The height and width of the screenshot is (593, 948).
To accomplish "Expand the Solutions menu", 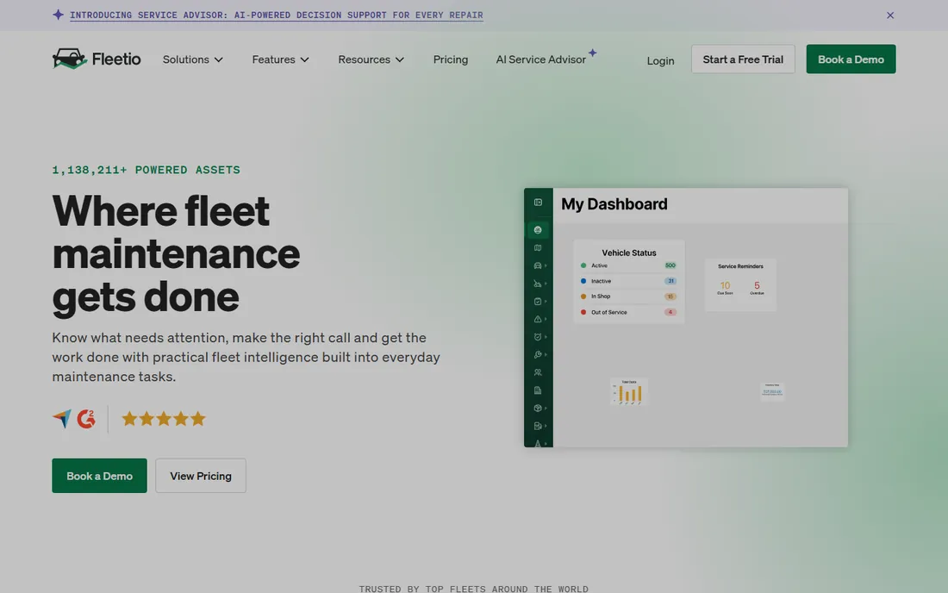I will tap(193, 59).
